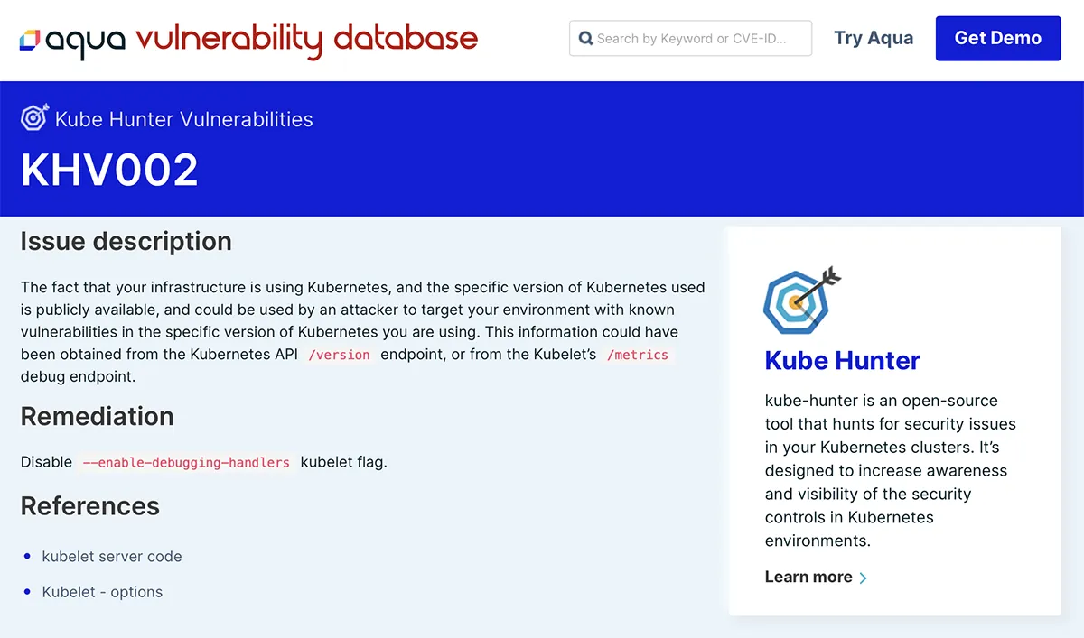Viewport: 1084px width, 638px height.
Task: Click the KHV002 page title
Action: [109, 169]
